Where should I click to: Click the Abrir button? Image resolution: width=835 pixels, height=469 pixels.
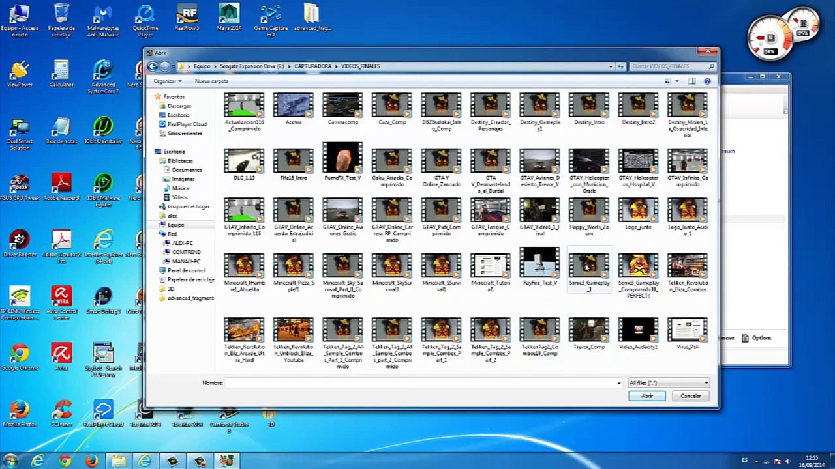tap(647, 396)
